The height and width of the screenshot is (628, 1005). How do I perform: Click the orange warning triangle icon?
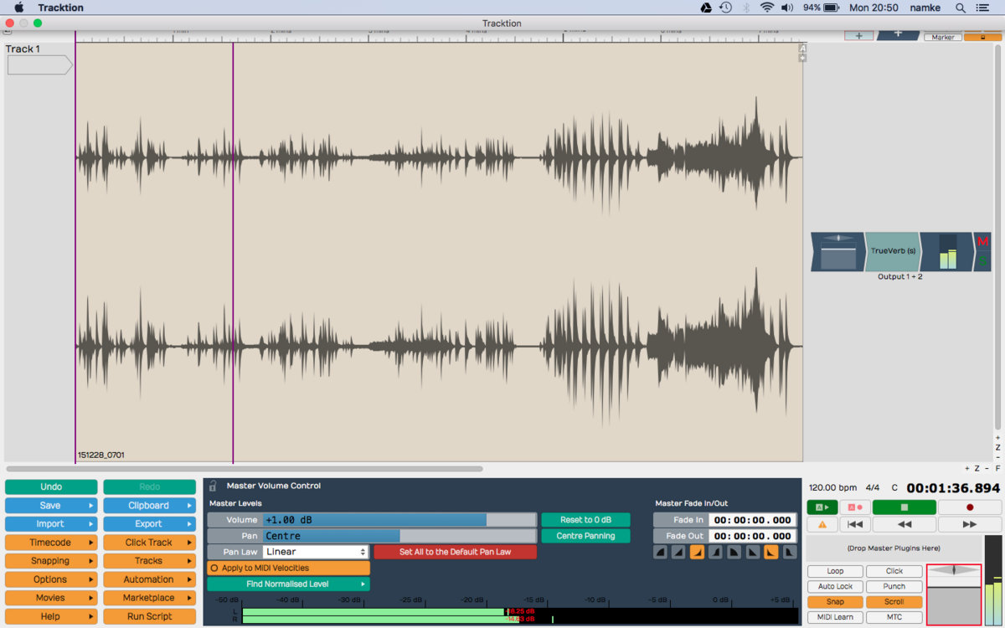tap(822, 524)
